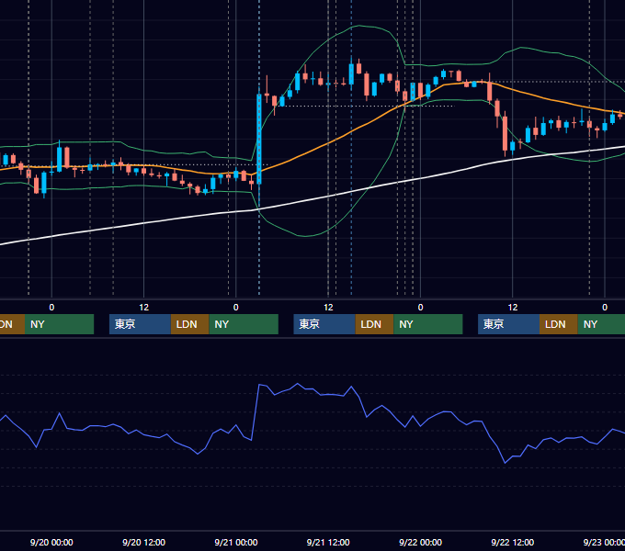Click the NY session block spanning 9/21 00:00

(x=244, y=324)
